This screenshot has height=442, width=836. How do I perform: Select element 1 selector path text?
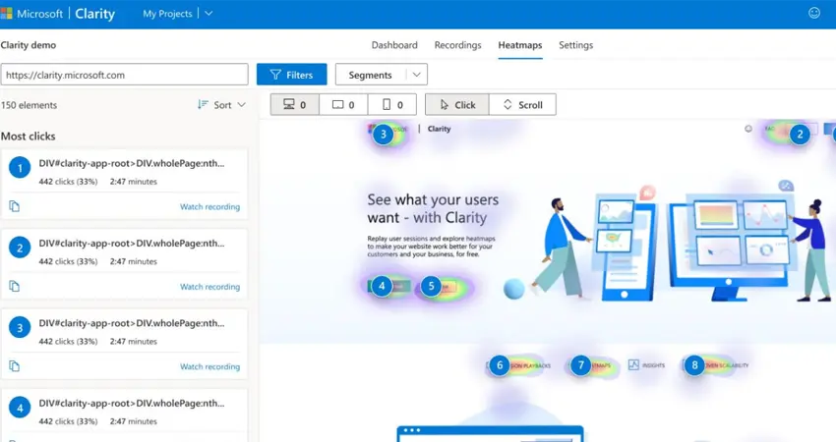[x=132, y=163]
